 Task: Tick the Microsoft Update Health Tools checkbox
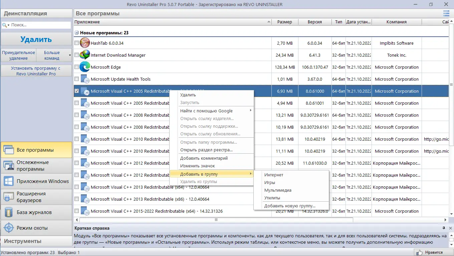coord(77,79)
